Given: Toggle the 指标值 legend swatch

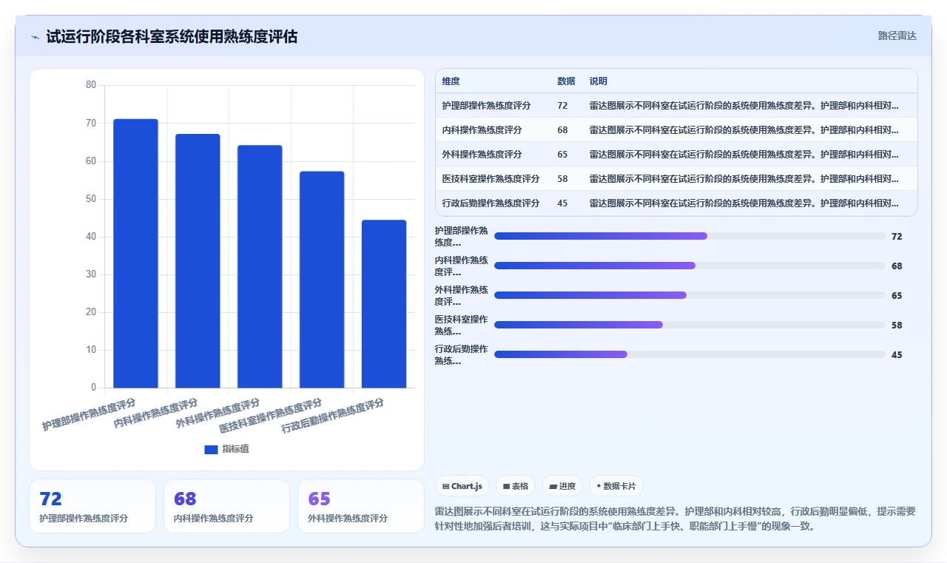Looking at the screenshot, I should point(211,449).
